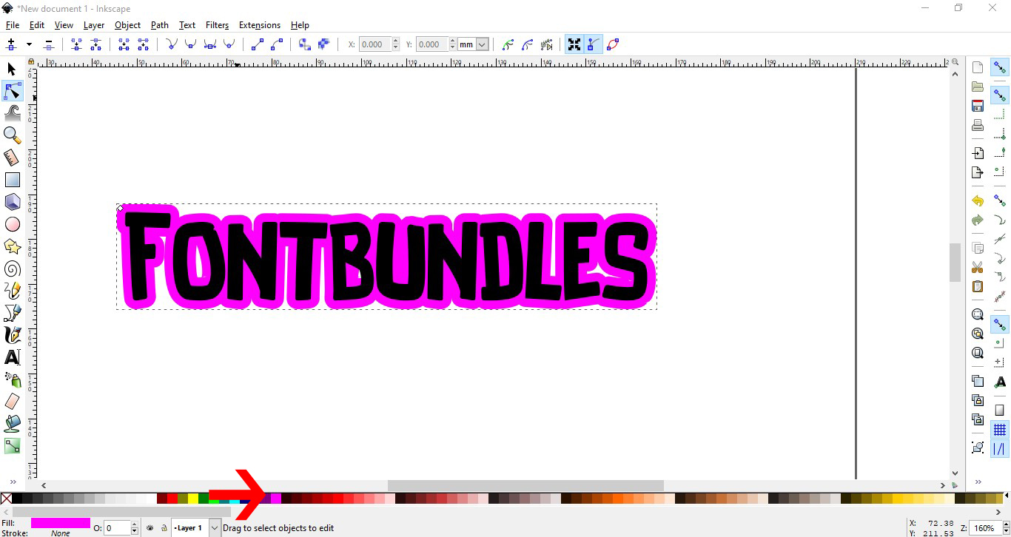Select the Spray objects tool

click(x=12, y=379)
